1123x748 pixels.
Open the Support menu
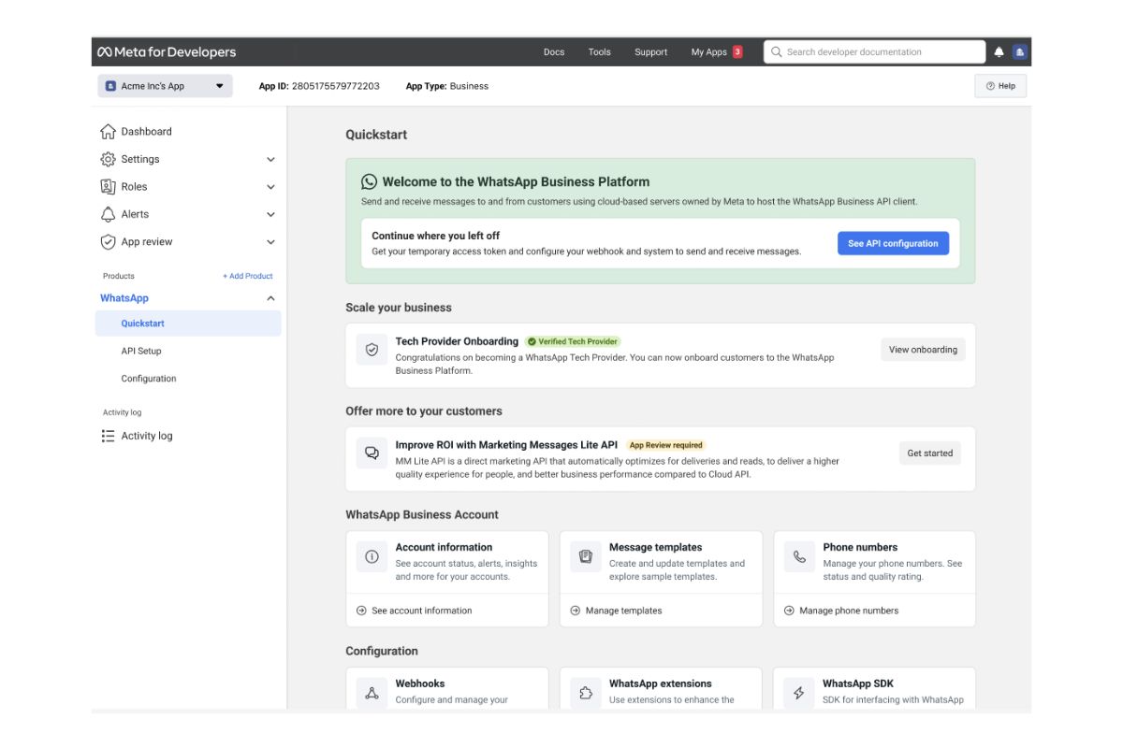[650, 52]
